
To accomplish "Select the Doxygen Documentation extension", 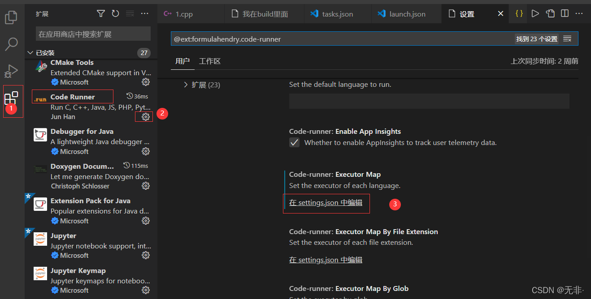I will (91, 176).
